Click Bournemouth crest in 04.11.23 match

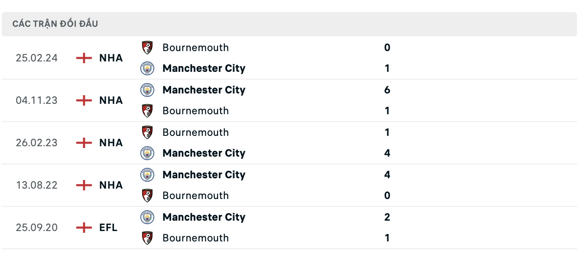coord(147,111)
